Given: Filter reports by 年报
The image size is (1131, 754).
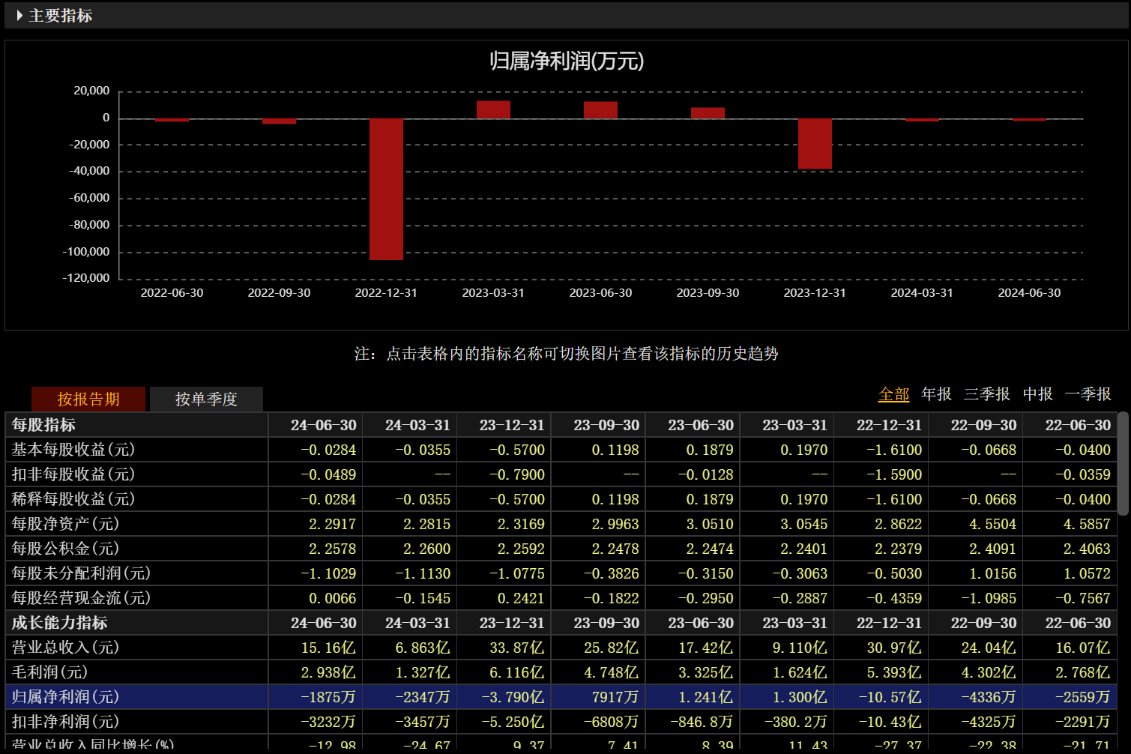Looking at the screenshot, I should click(x=936, y=394).
